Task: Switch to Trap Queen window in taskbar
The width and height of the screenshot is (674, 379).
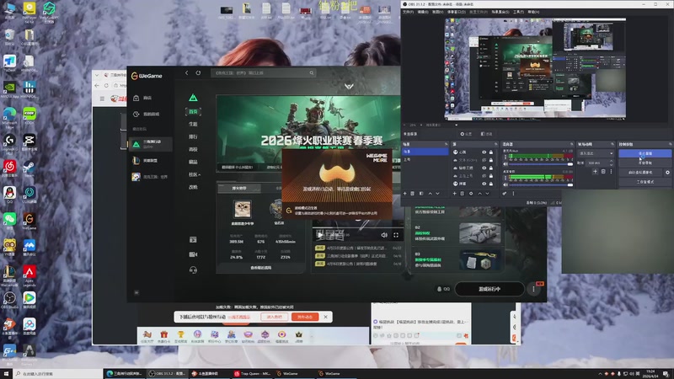Action: point(252,374)
